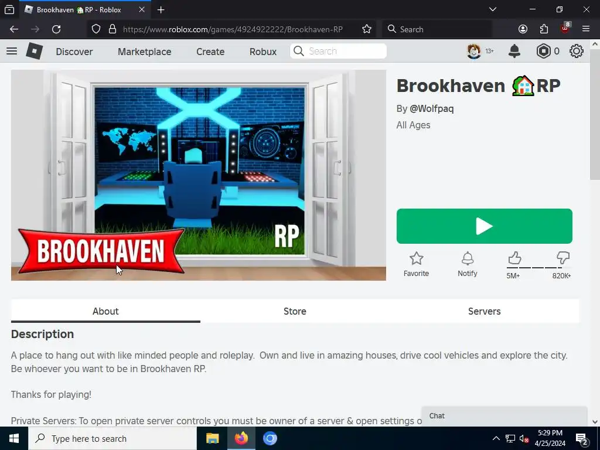This screenshot has height=450, width=600.
Task: Bookmark this page with star icon
Action: click(367, 29)
